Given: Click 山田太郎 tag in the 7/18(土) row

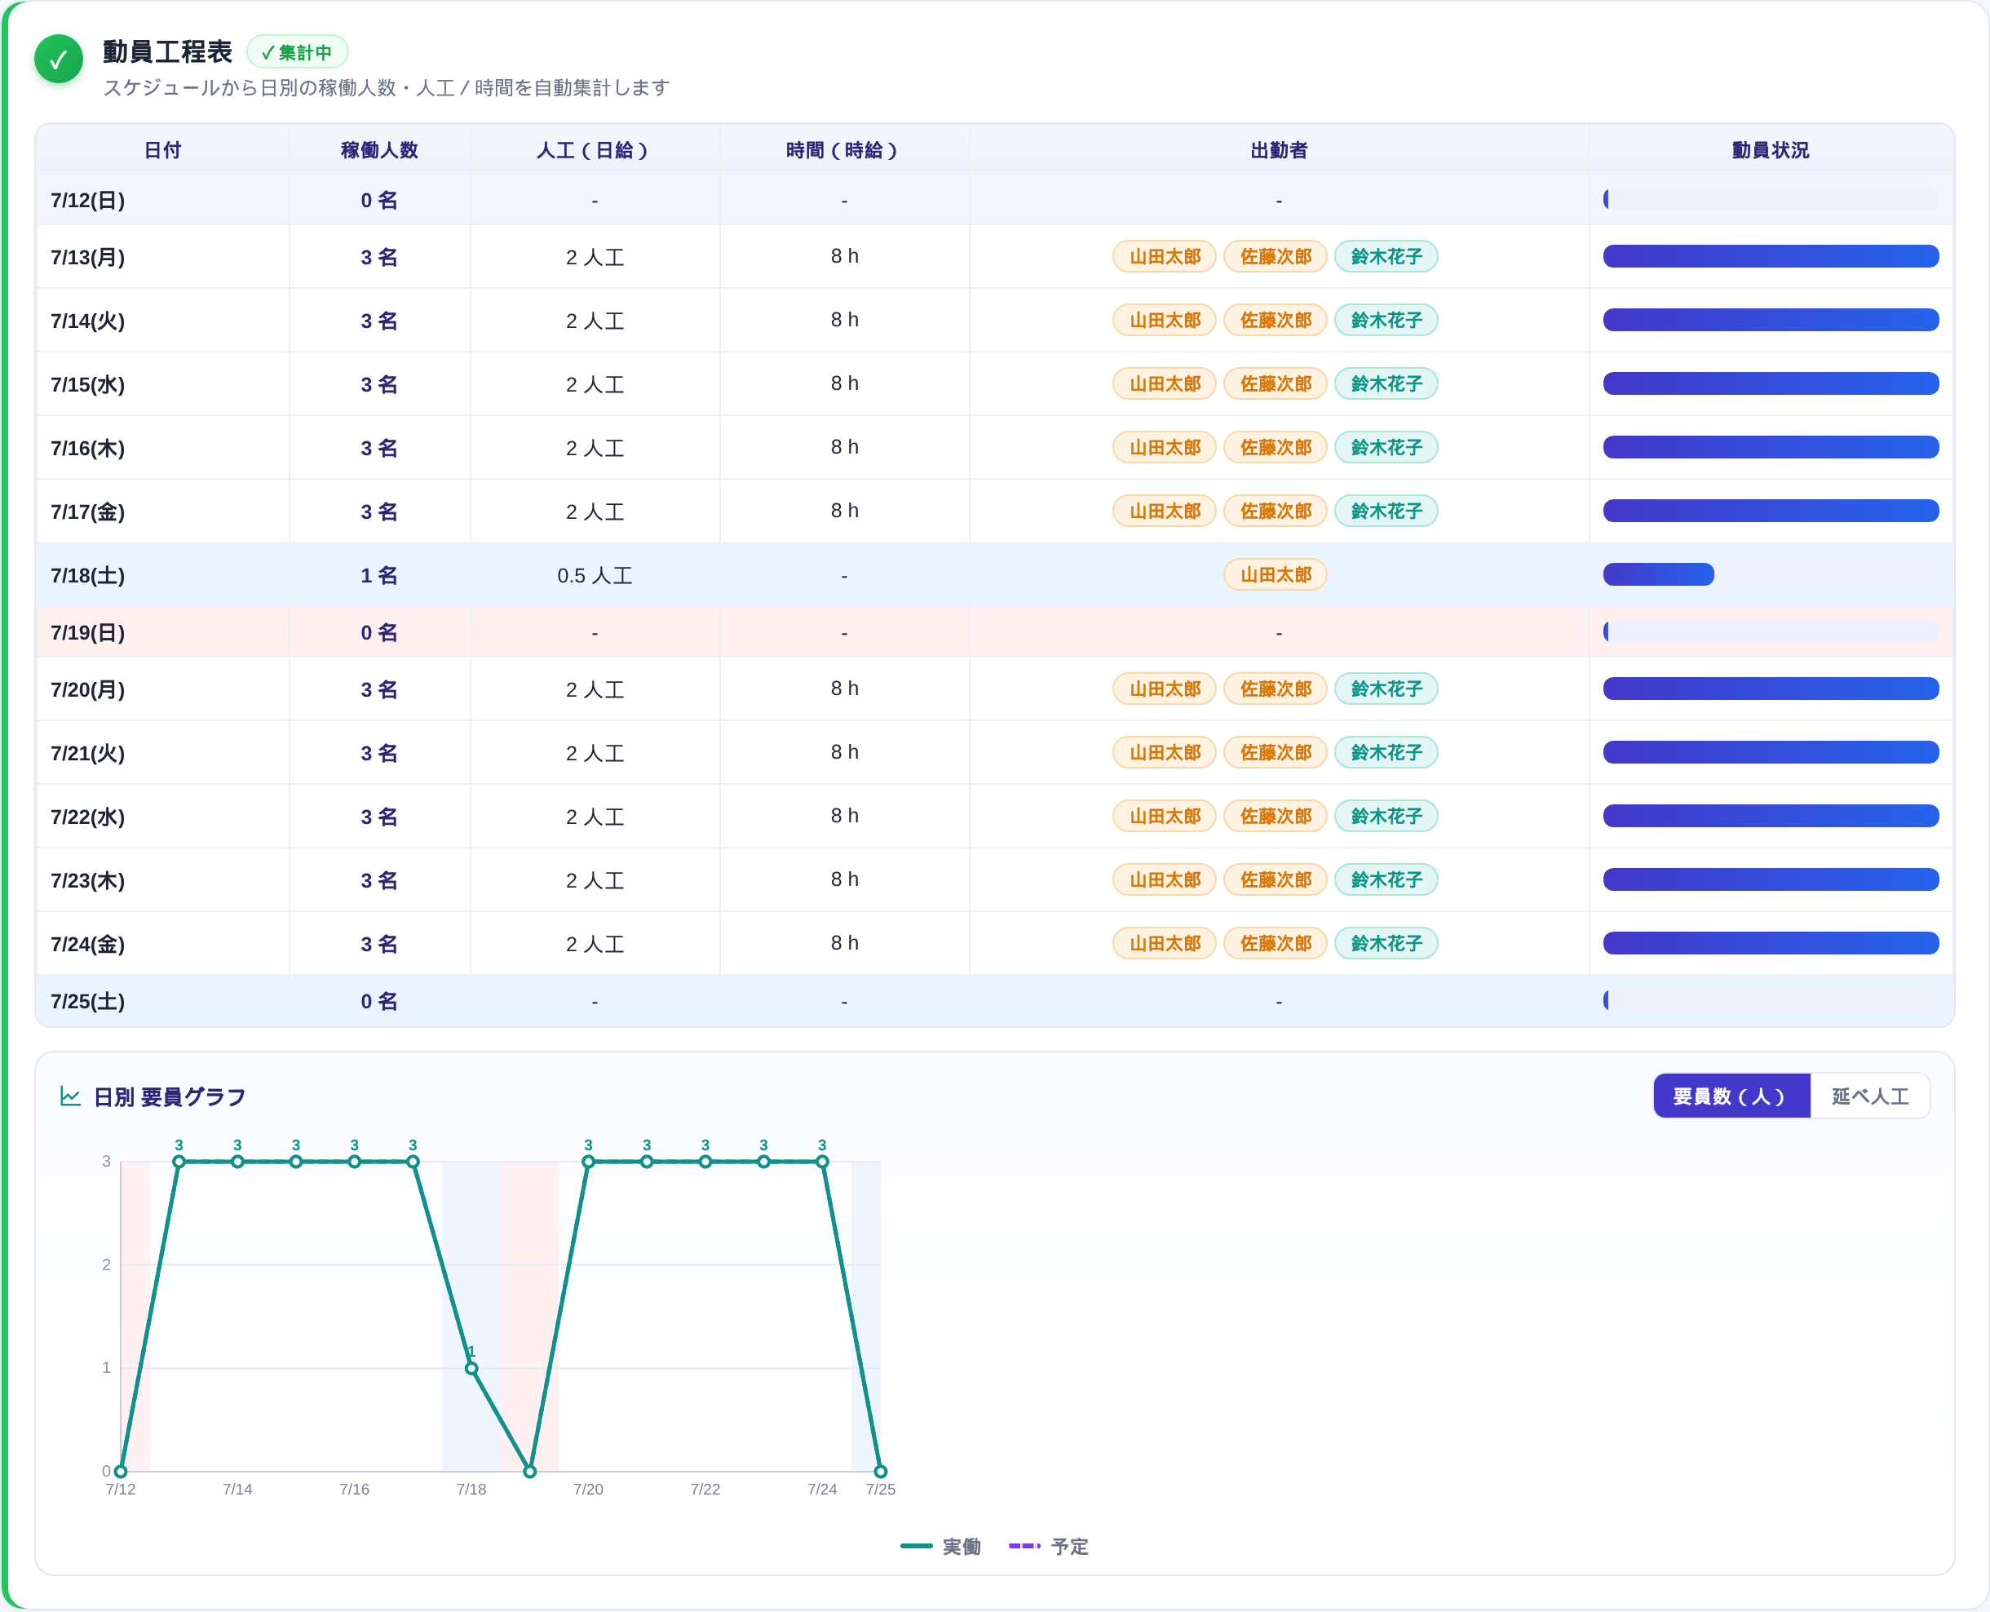Looking at the screenshot, I should 1276,575.
